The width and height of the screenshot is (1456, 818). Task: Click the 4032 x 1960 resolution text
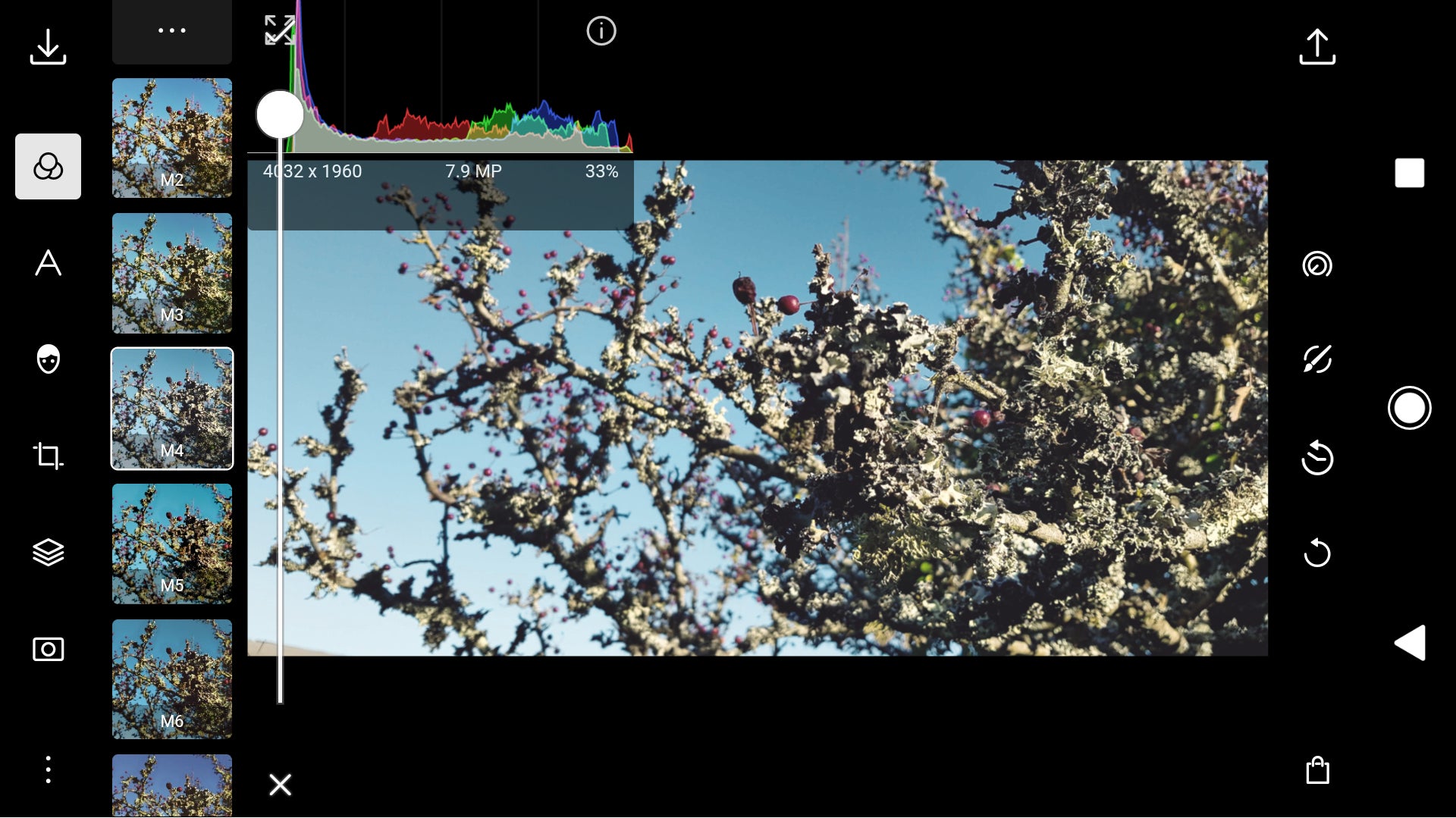[x=312, y=171]
